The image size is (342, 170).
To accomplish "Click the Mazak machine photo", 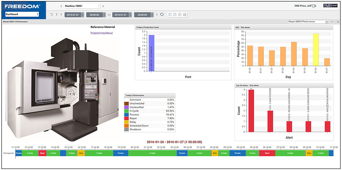I will pyautogui.click(x=63, y=89).
